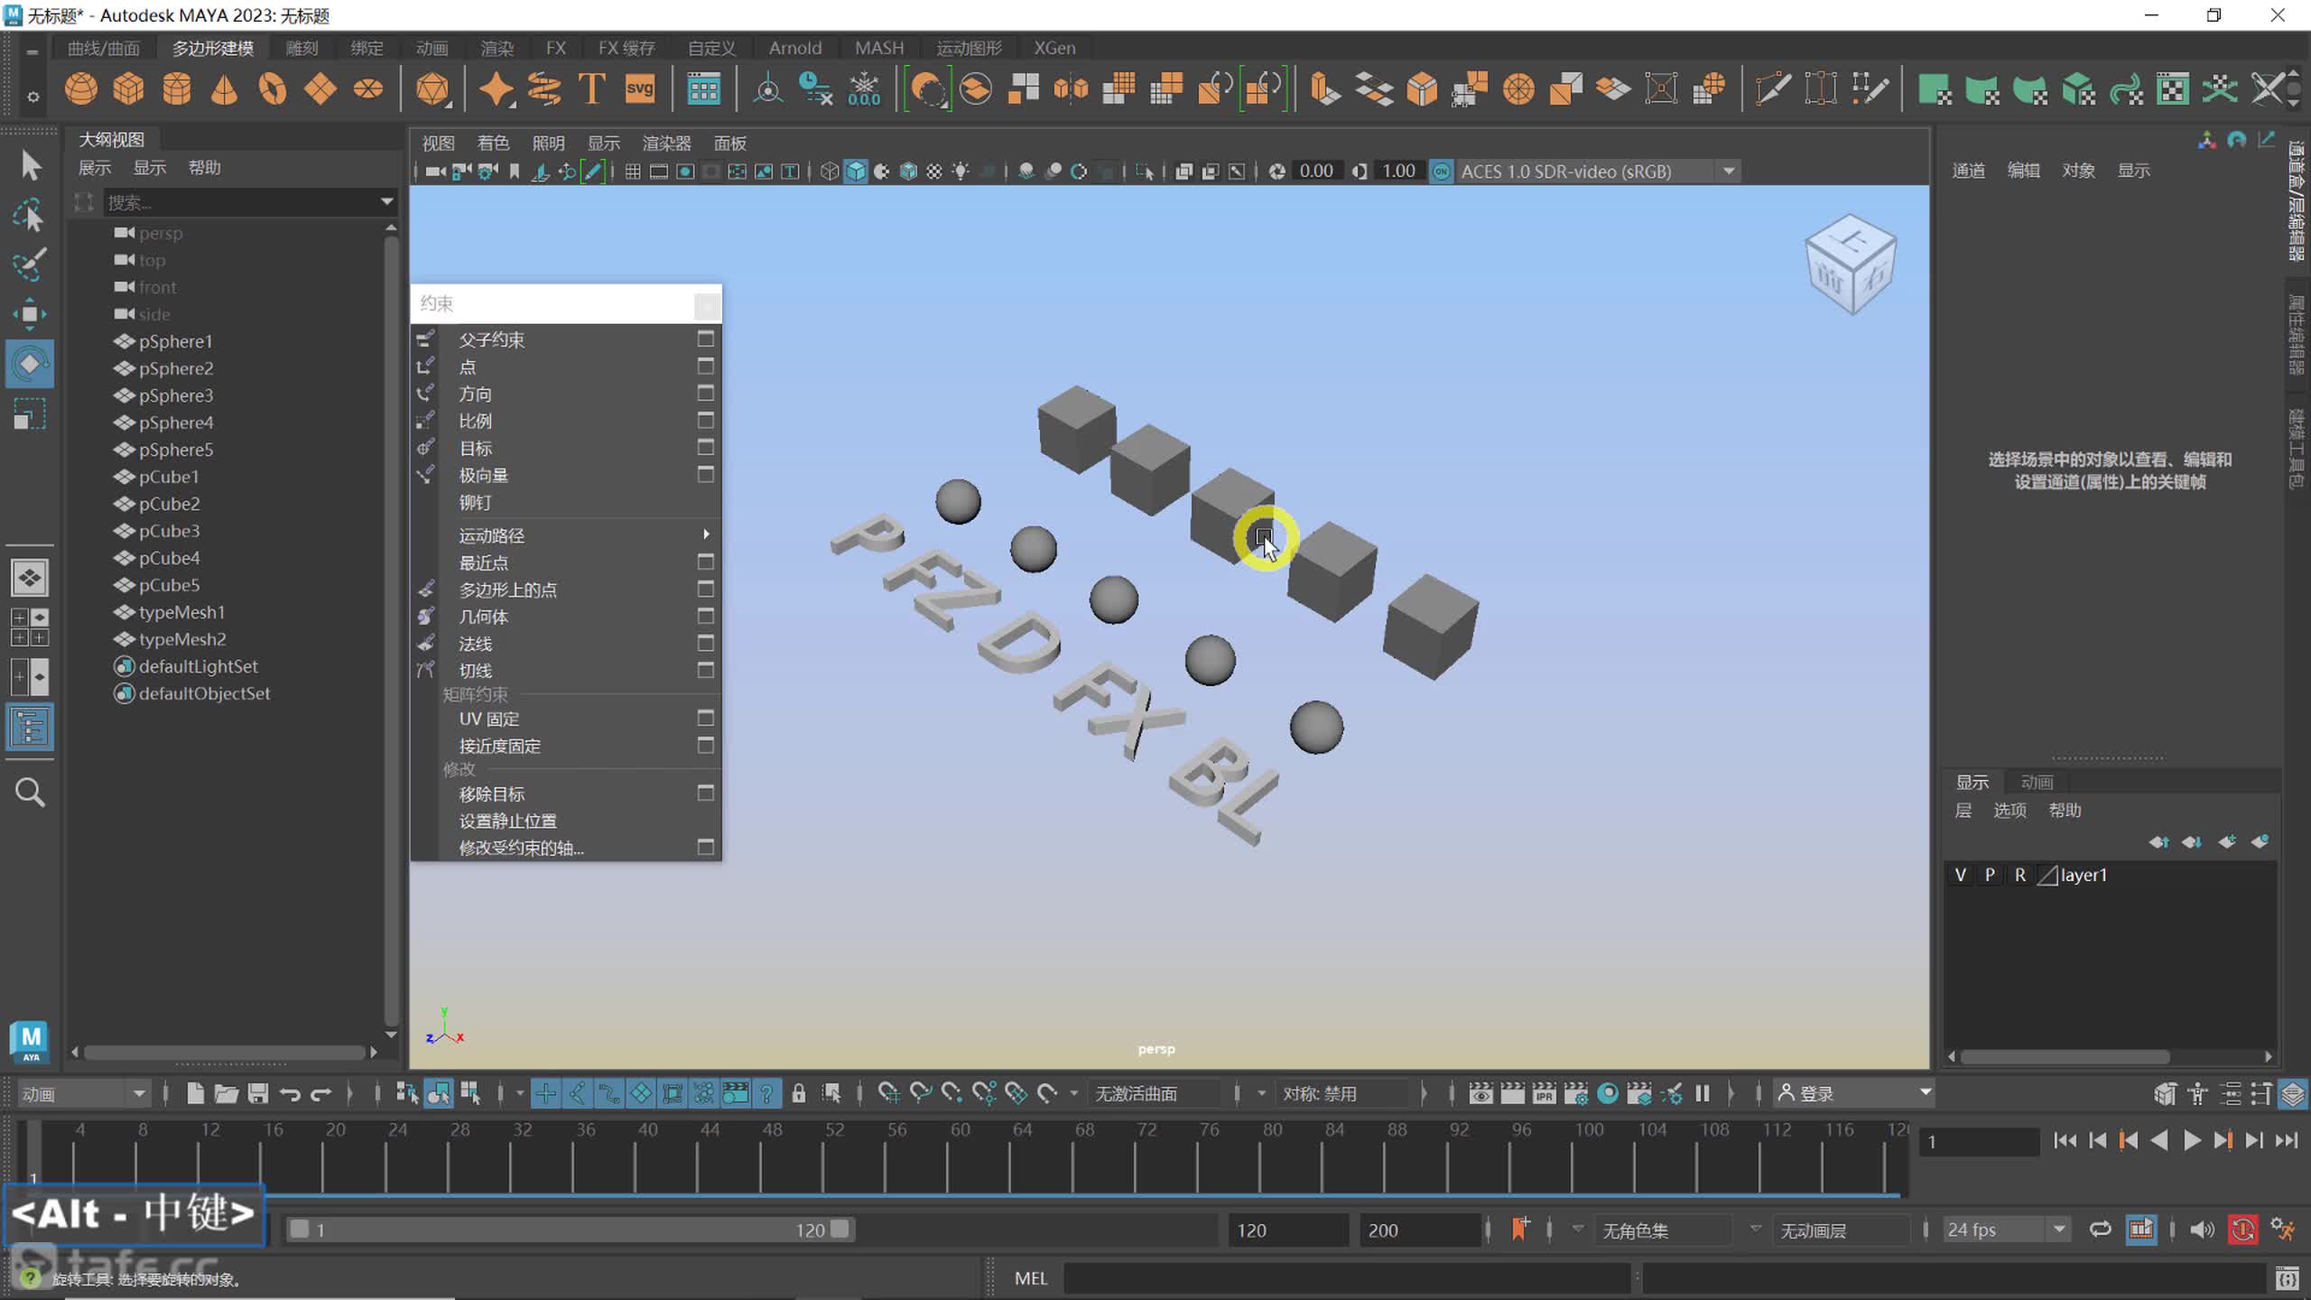Click the playback range slider bar
The image size is (2311, 1300).
[569, 1230]
